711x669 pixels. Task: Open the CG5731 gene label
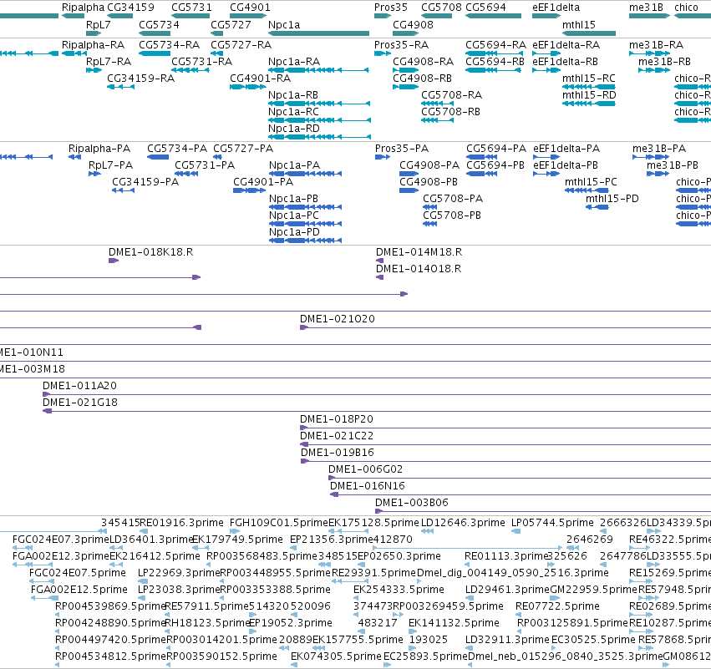coord(191,8)
